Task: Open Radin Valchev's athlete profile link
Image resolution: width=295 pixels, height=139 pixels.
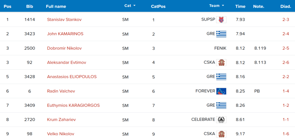Action: point(61,91)
